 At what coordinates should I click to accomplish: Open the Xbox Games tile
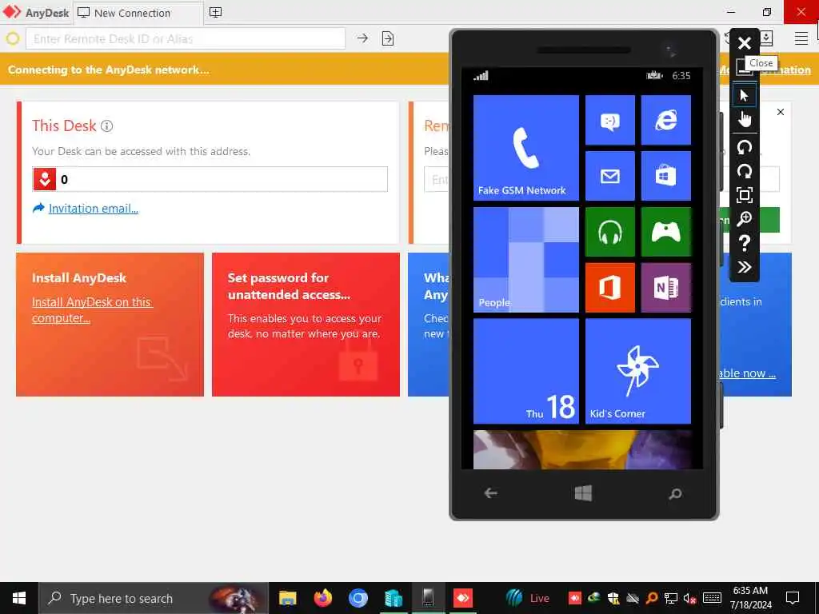point(666,232)
